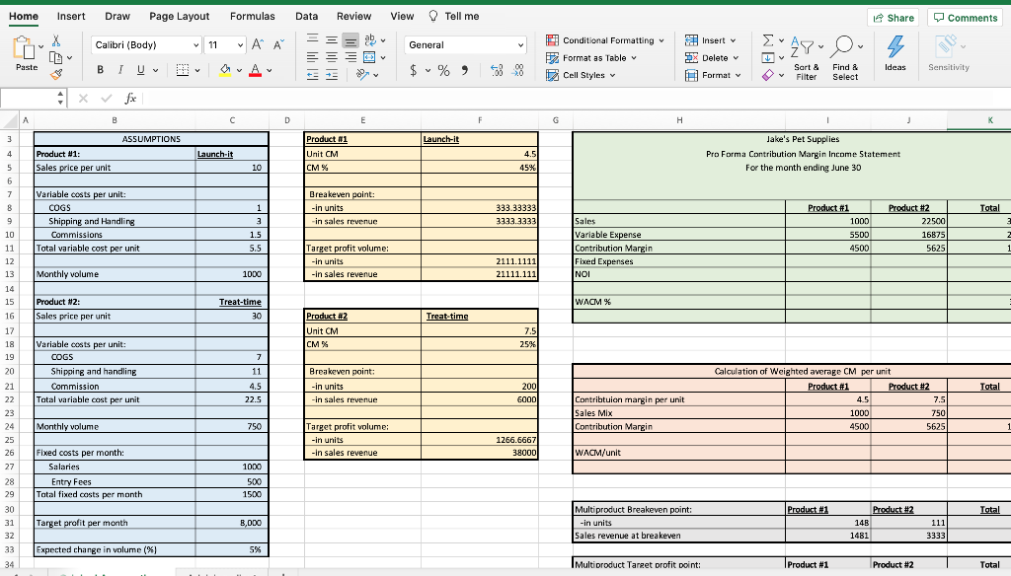
Task: Toggle center text horizontally
Action: 332,57
